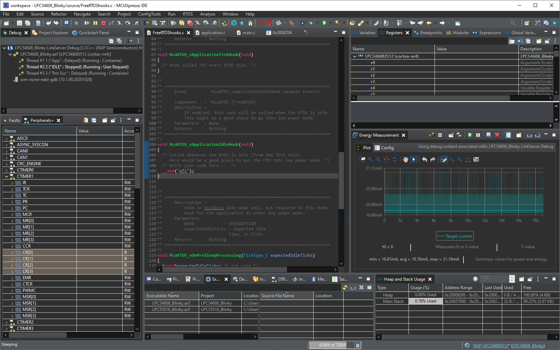Viewport: 560px width, 350px height.
Task: Click the red Terminate button in main toolbar
Action: point(103,23)
